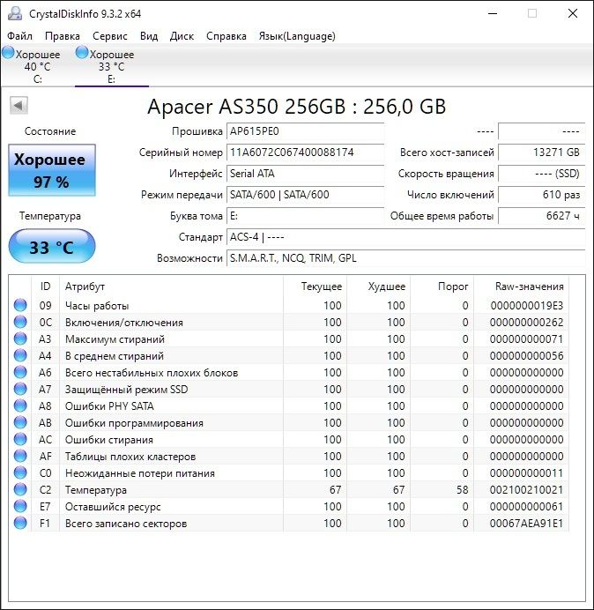This screenshot has width=594, height=610.
Task: Click the status circle for disk C:
Action: (x=8, y=53)
